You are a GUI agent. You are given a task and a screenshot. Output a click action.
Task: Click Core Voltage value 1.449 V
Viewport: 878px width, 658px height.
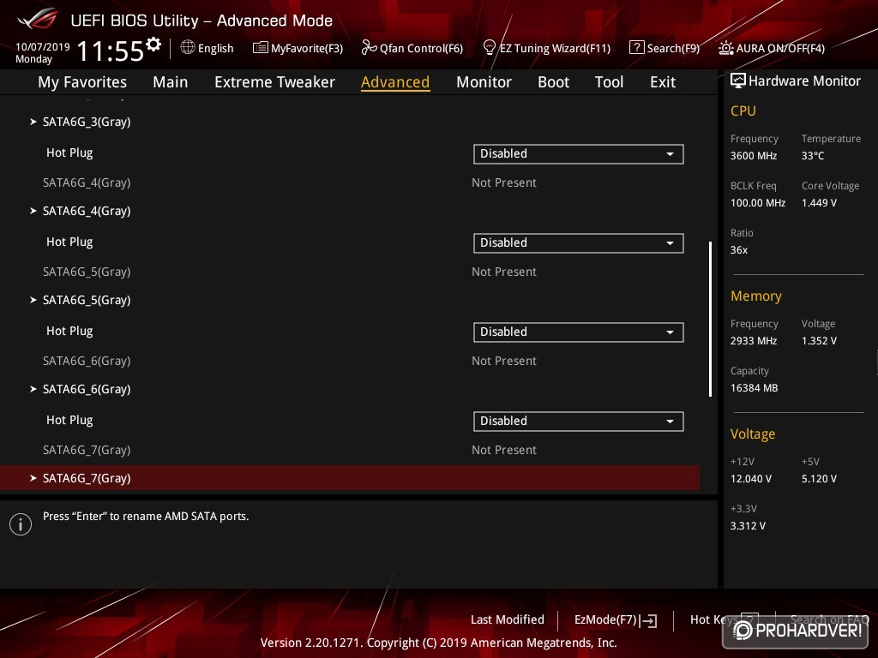coord(819,202)
